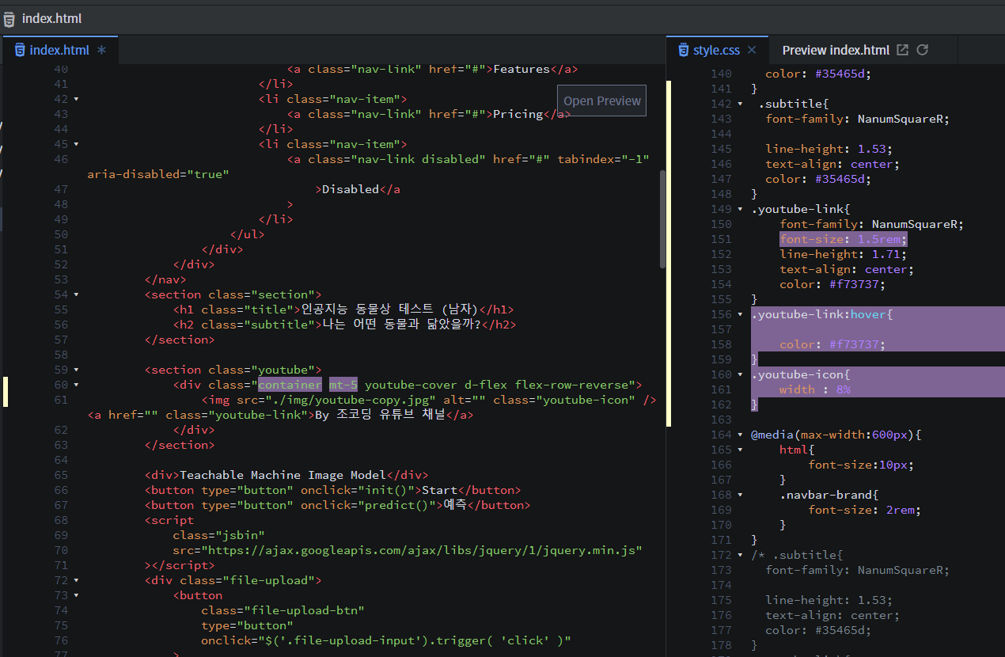Viewport: 1005px width, 657px height.
Task: Click aria-disabled="true" attribute text
Action: 158,174
